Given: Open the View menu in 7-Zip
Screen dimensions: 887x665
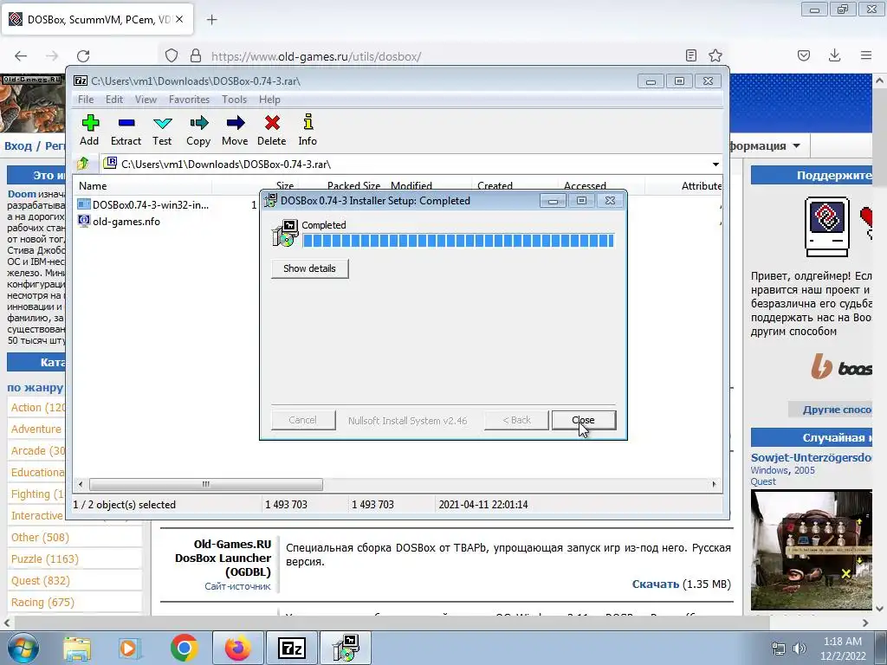Looking at the screenshot, I should 146,100.
